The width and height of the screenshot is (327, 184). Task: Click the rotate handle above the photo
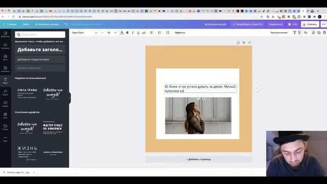pos(198,99)
